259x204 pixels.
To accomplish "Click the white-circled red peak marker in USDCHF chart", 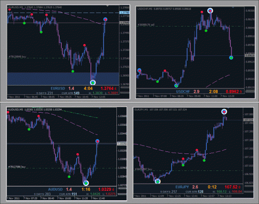I will tap(210, 11).
